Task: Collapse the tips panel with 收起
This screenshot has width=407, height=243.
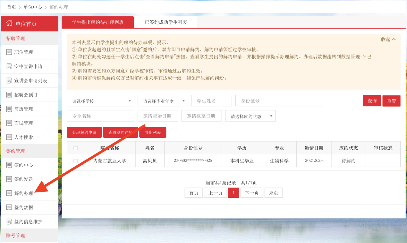Action: tap(388, 39)
